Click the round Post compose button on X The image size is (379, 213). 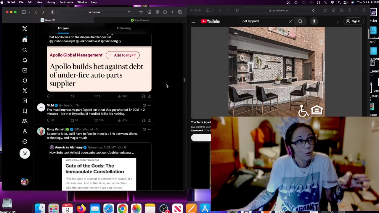click(x=25, y=153)
